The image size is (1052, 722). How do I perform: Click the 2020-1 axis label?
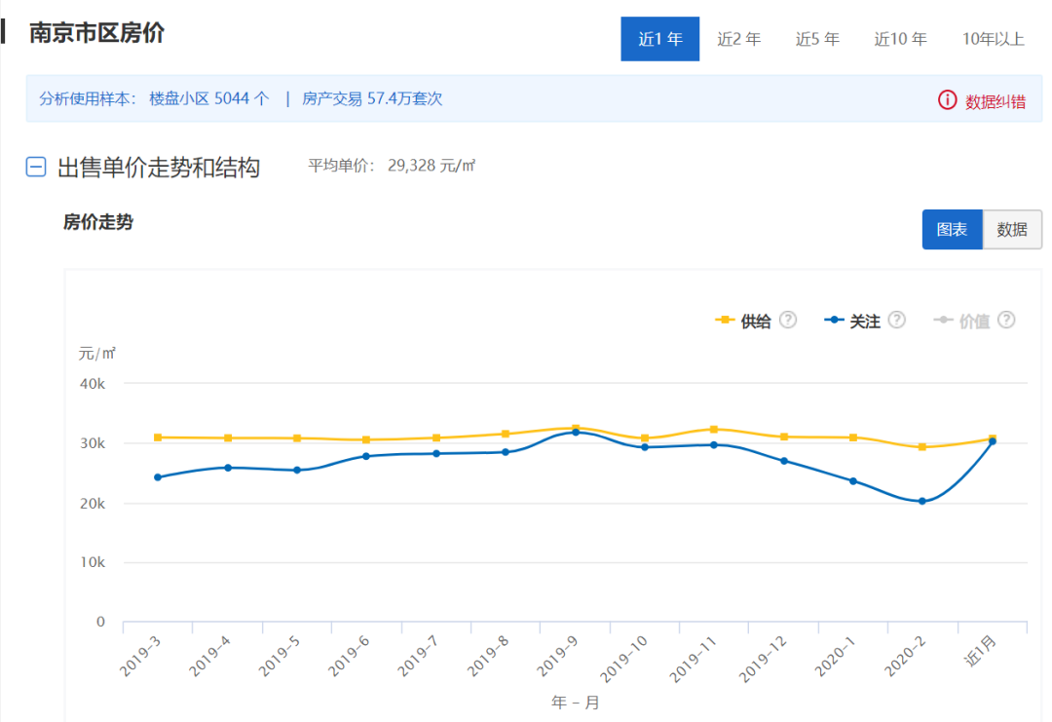click(x=836, y=657)
